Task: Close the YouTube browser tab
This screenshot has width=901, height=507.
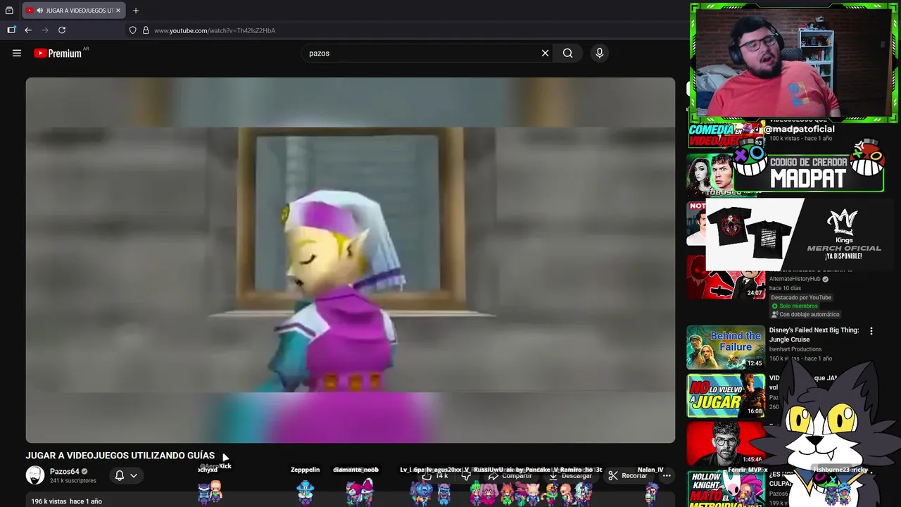Action: pyautogui.click(x=118, y=11)
